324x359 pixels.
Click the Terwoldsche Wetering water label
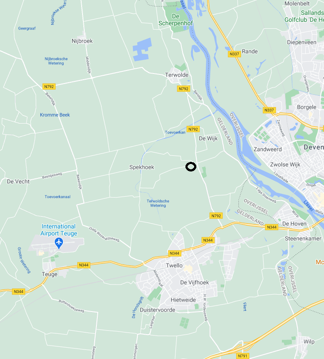pos(158,203)
